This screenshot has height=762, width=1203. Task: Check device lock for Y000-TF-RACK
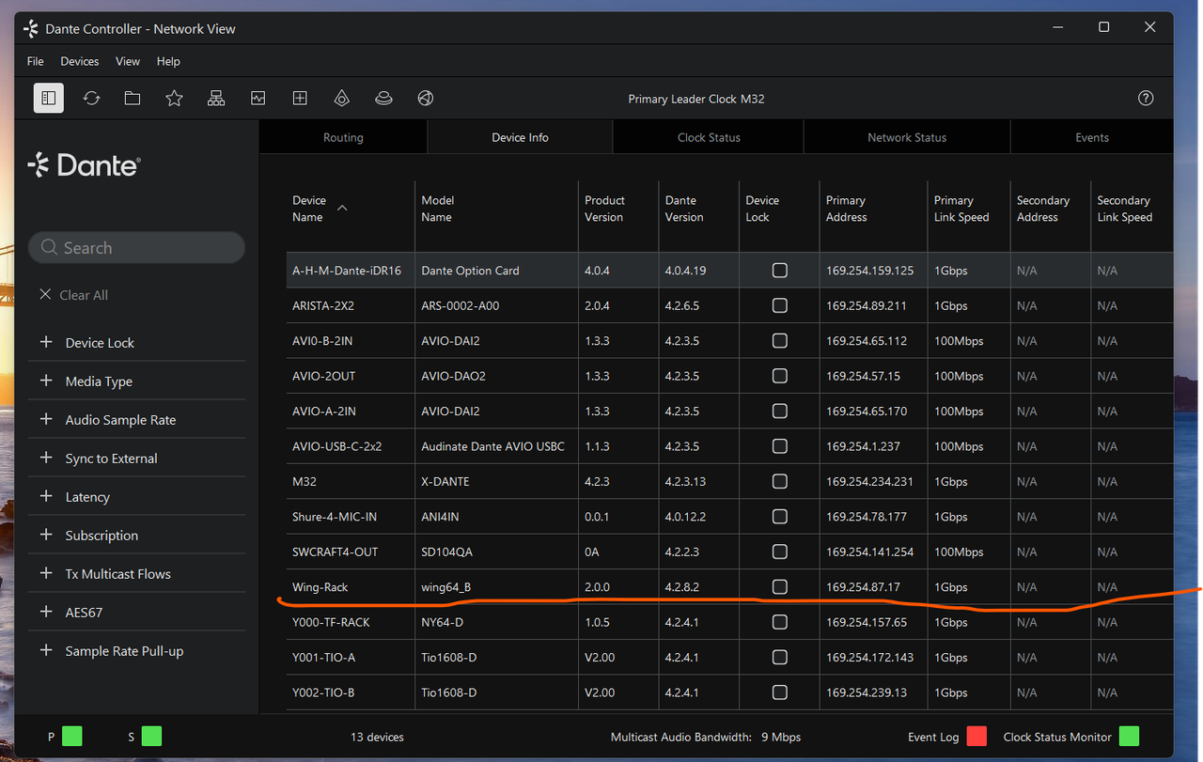(779, 622)
